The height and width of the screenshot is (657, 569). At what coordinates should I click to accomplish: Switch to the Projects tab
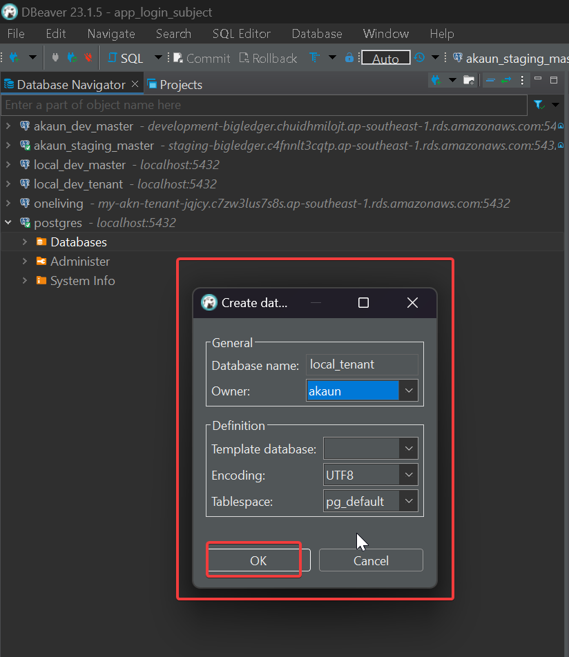[175, 85]
